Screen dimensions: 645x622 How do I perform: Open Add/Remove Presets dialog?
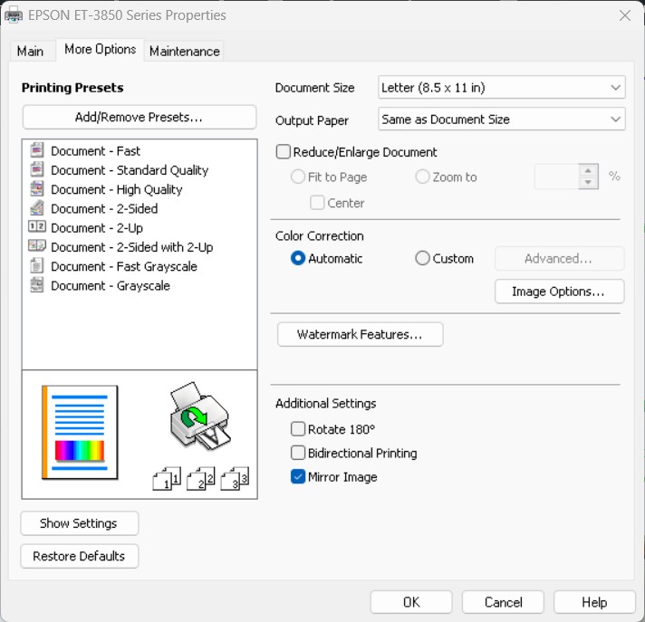(139, 117)
